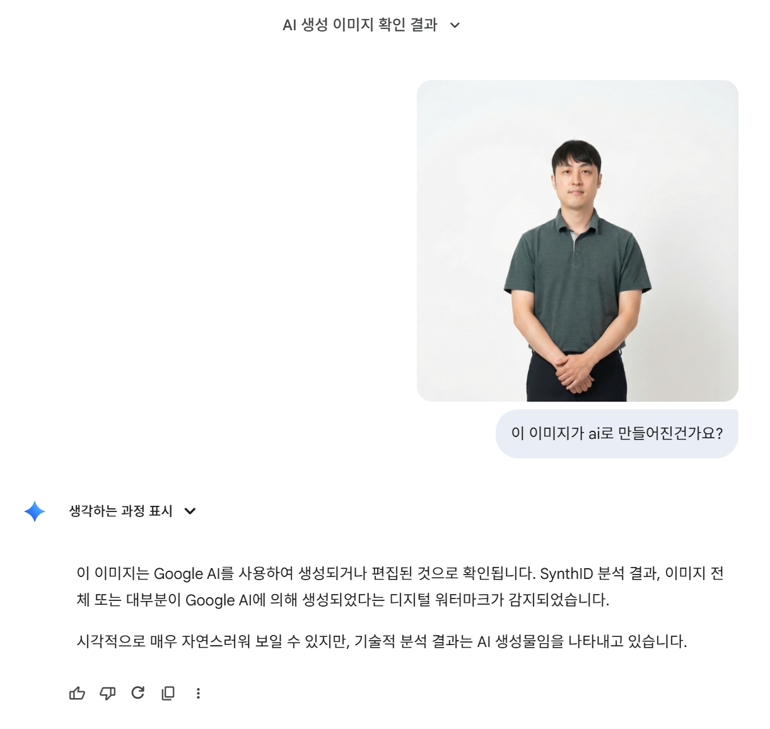This screenshot has height=729, width=770.
Task: Click the first paragraph starting with 이 이미지는 Google AI를
Action: tap(400, 586)
